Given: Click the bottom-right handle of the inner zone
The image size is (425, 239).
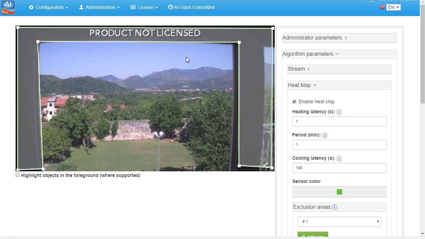Looking at the screenshot, I should point(239,166).
